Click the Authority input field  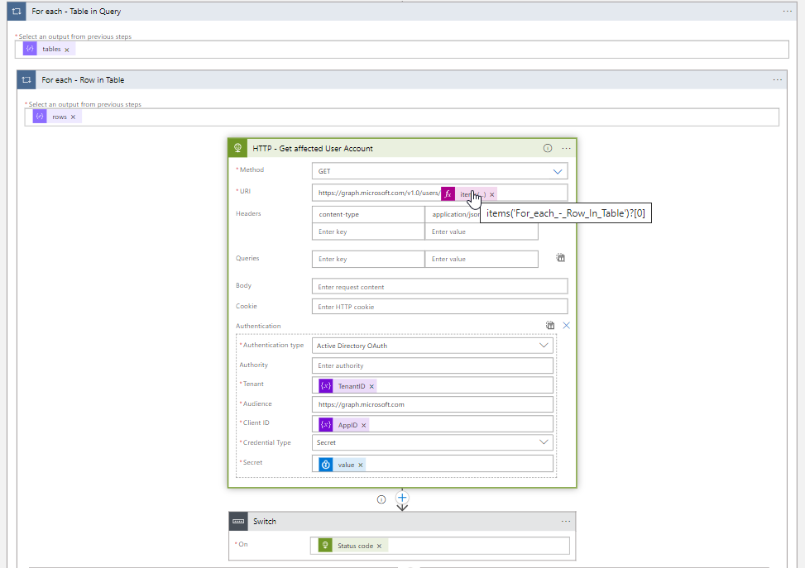click(432, 365)
